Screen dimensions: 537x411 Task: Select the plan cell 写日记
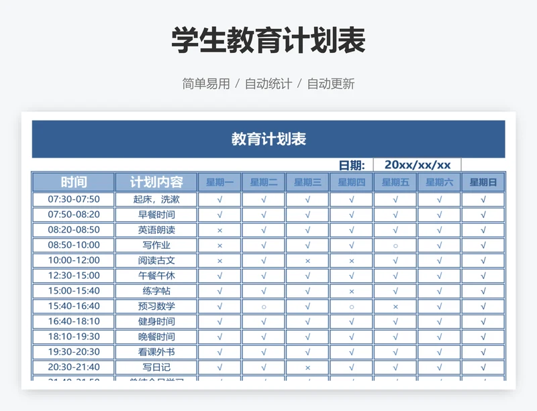point(156,367)
